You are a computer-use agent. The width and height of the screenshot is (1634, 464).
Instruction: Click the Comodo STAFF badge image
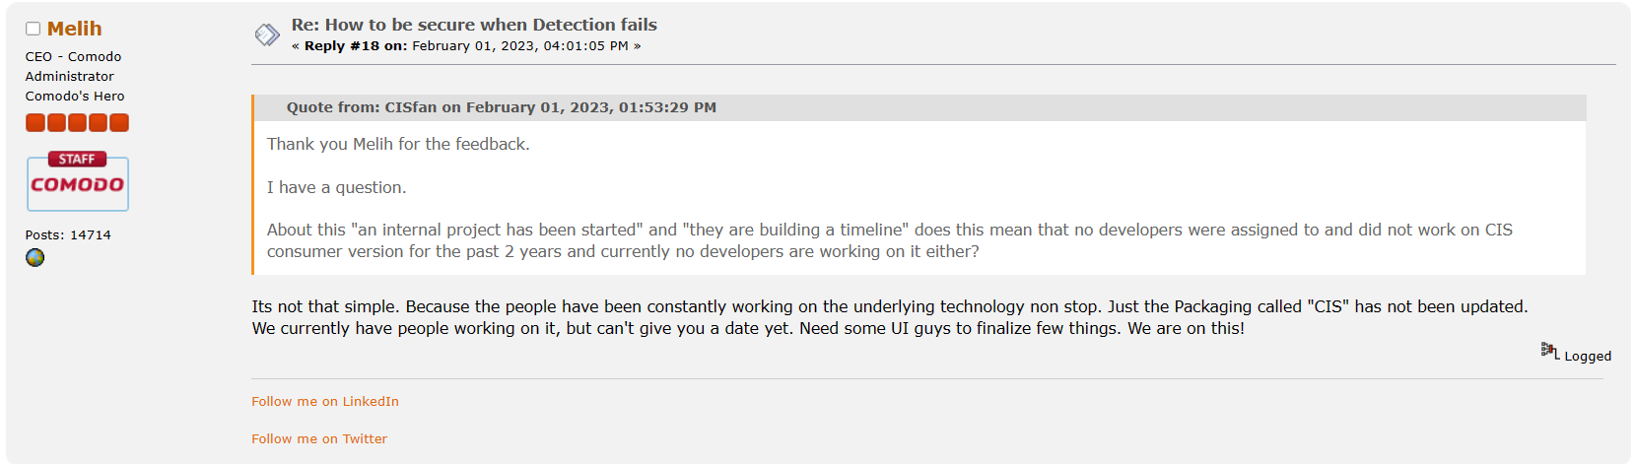(x=78, y=182)
